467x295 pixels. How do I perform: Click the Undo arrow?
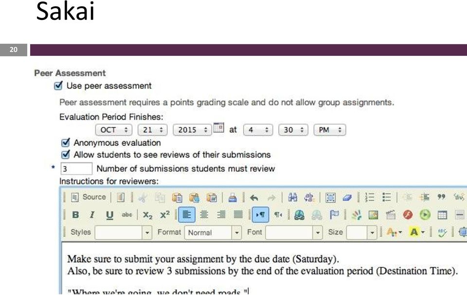point(254,198)
